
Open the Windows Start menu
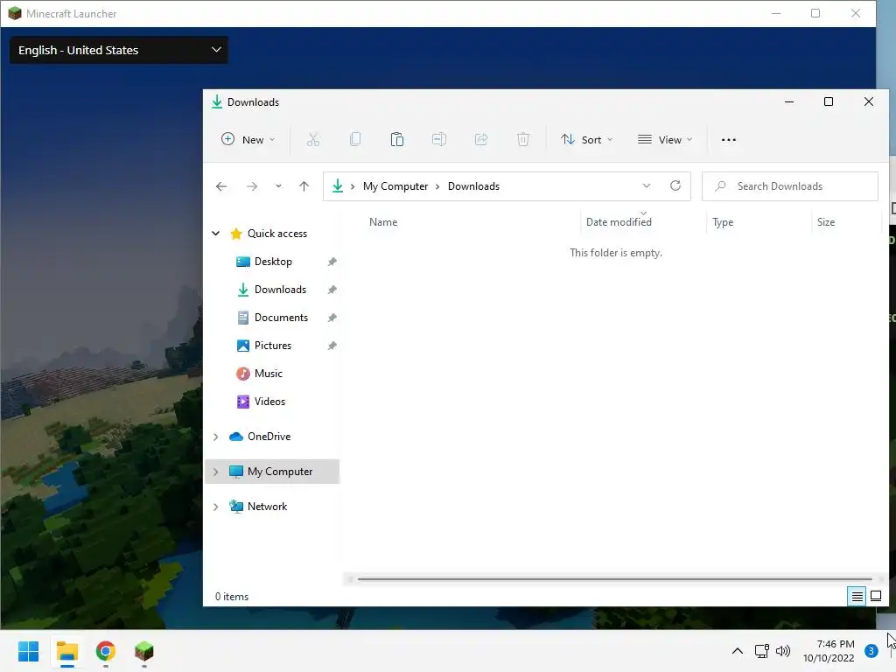coord(29,651)
